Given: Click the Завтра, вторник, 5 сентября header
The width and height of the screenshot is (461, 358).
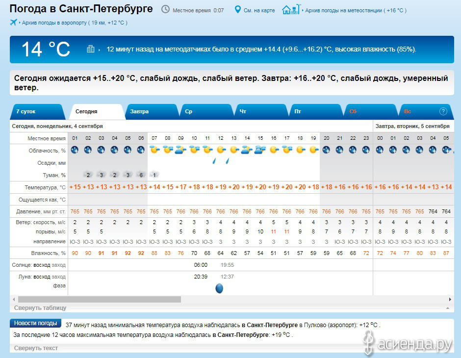Looking at the screenshot, I should point(412,126).
